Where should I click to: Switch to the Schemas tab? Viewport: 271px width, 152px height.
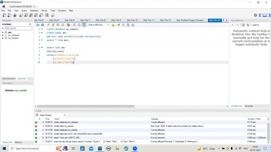22,79
